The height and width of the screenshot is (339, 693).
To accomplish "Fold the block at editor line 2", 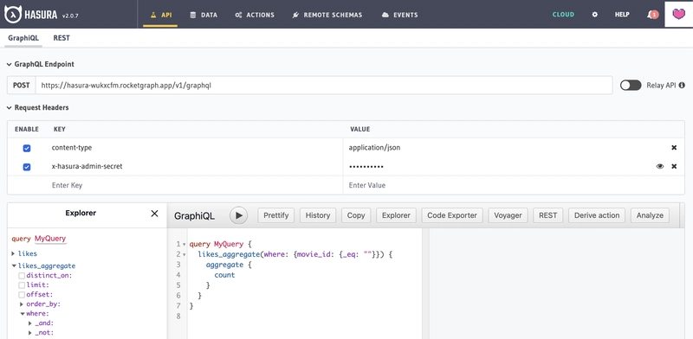I will 184,255.
